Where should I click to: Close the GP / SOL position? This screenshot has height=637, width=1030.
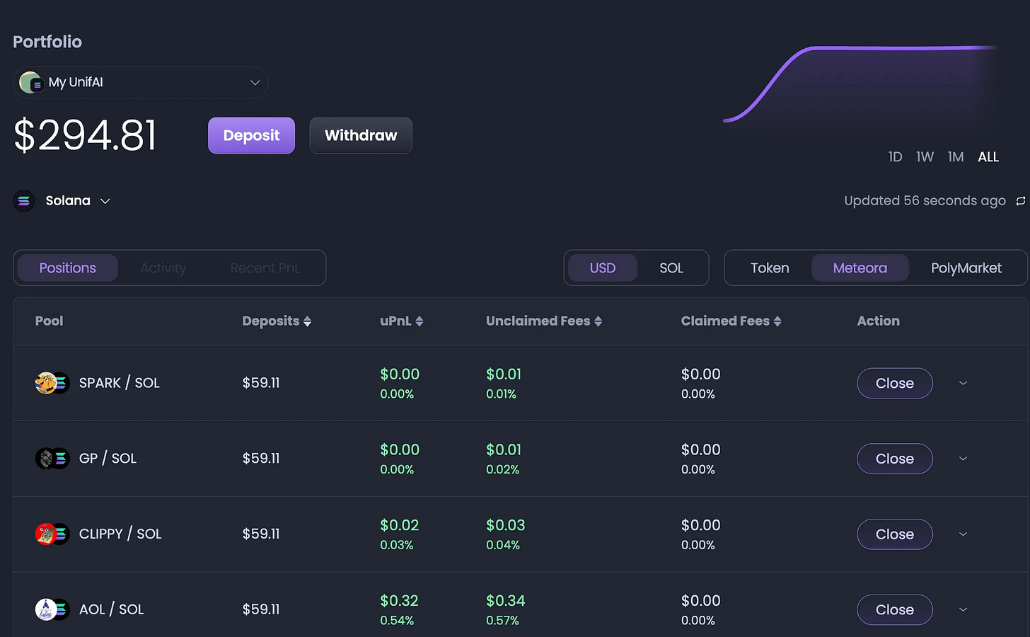[895, 459]
